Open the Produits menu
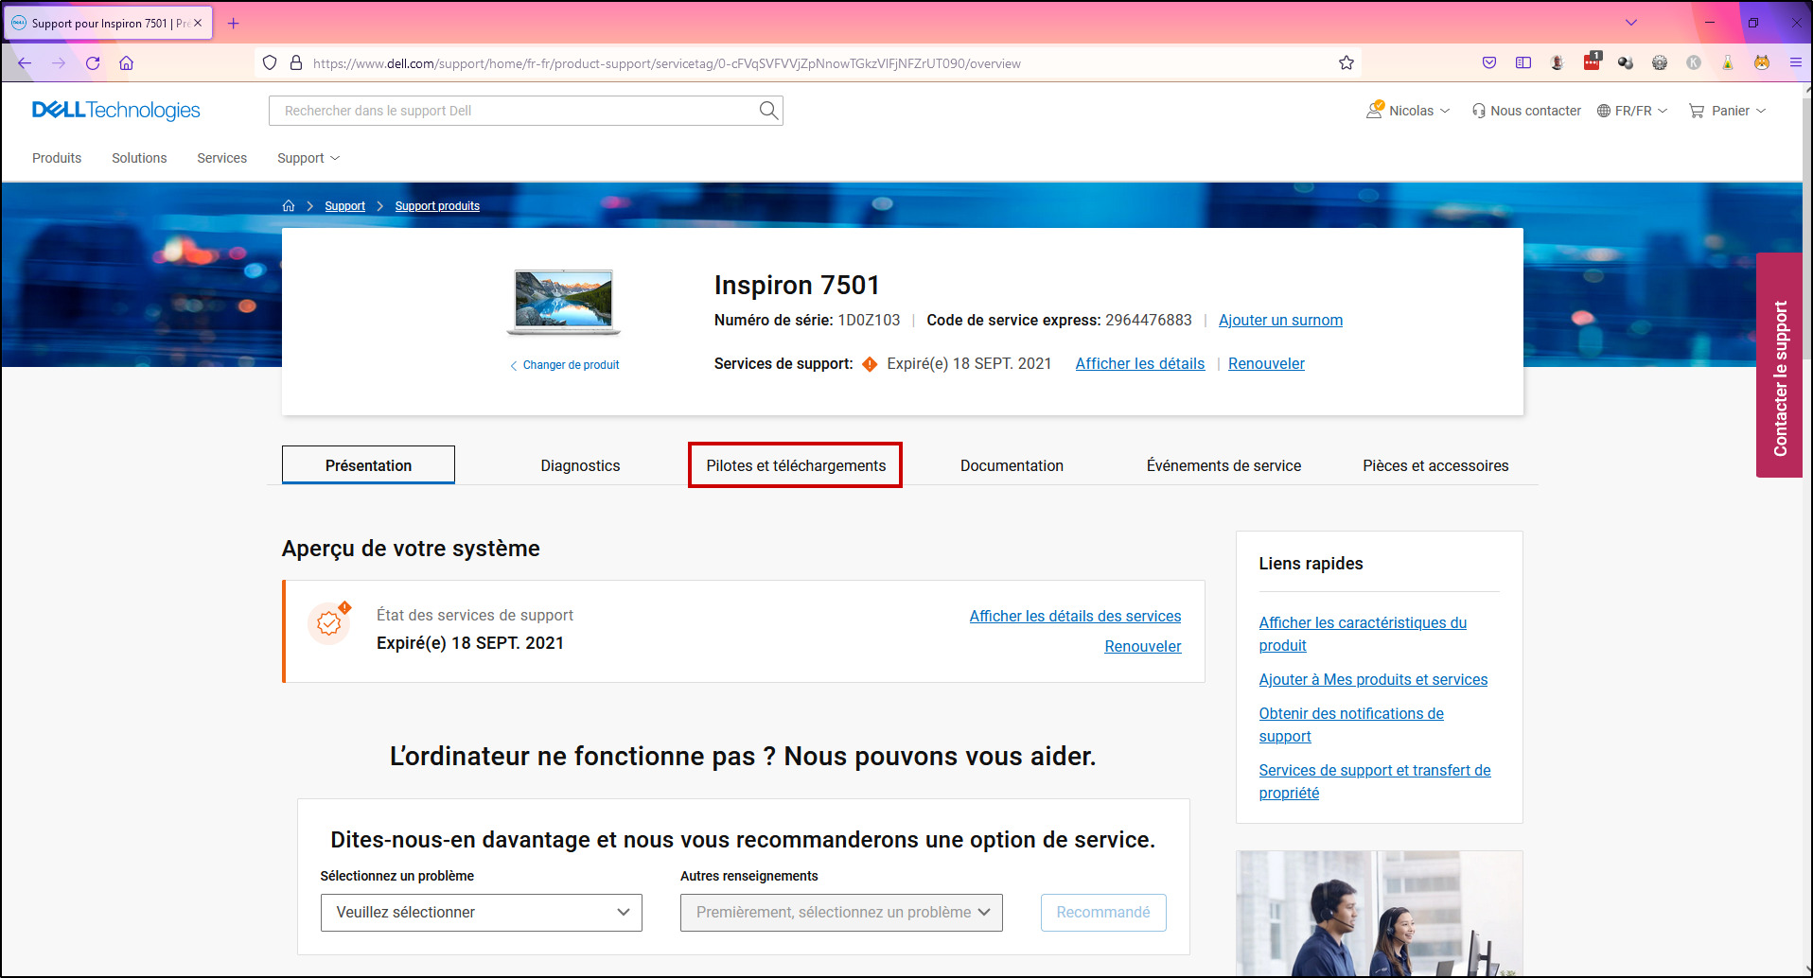The width and height of the screenshot is (1813, 978). point(57,158)
